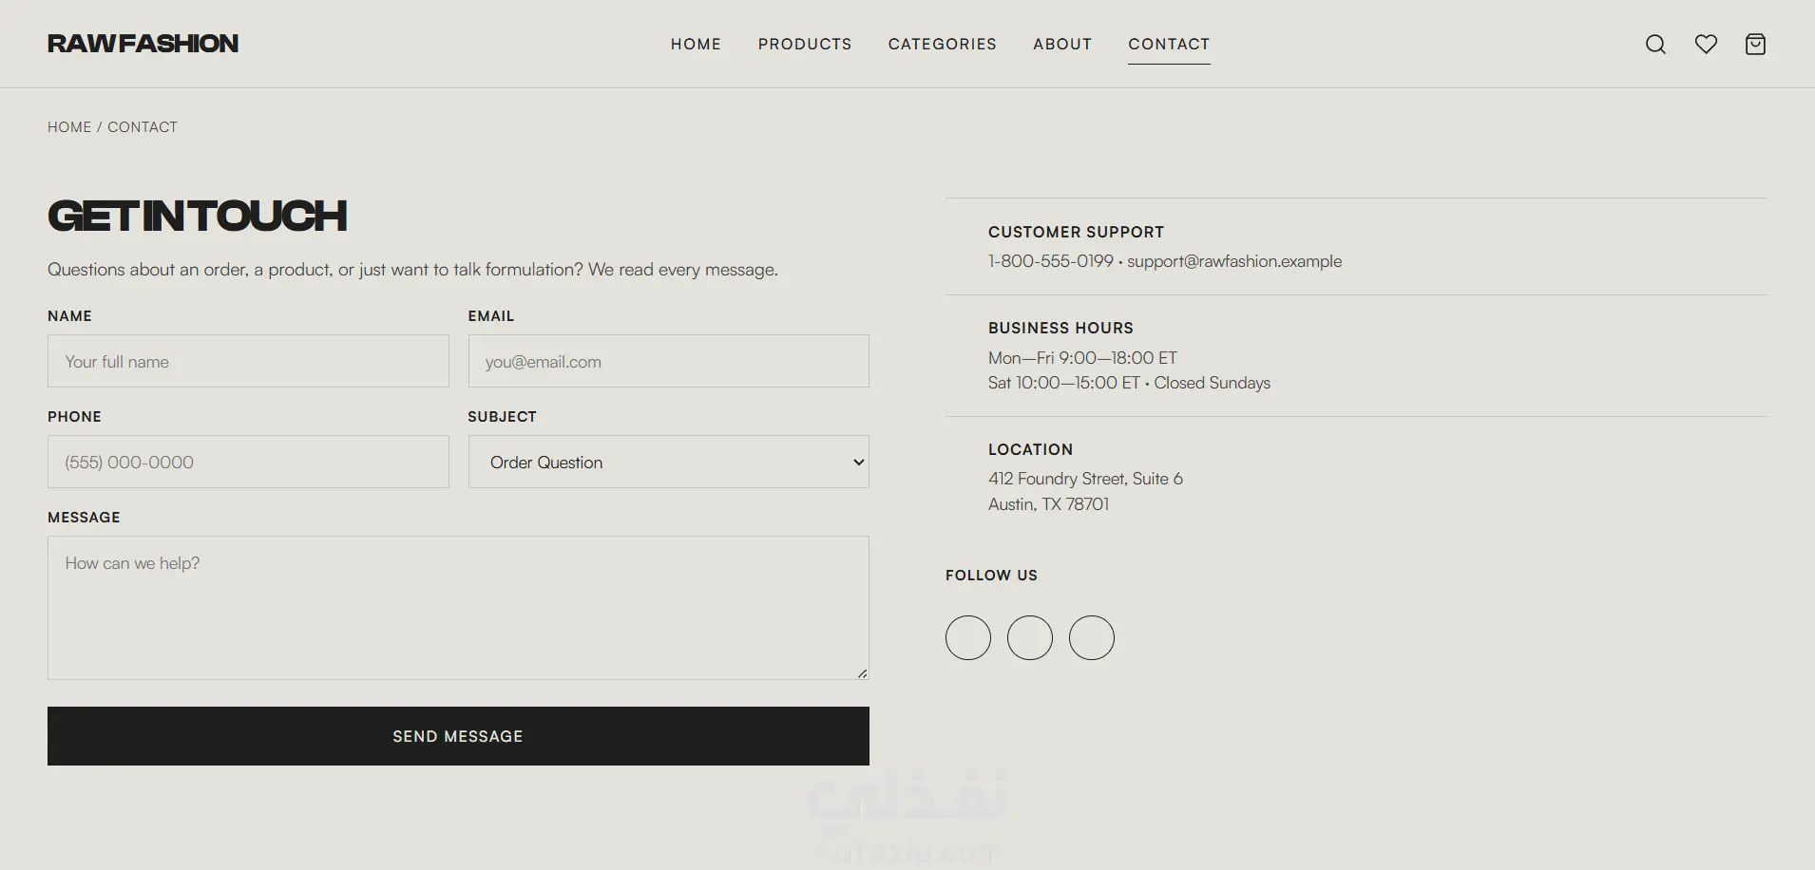The image size is (1815, 870).
Task: Grab the message box resize handle
Action: point(862,672)
